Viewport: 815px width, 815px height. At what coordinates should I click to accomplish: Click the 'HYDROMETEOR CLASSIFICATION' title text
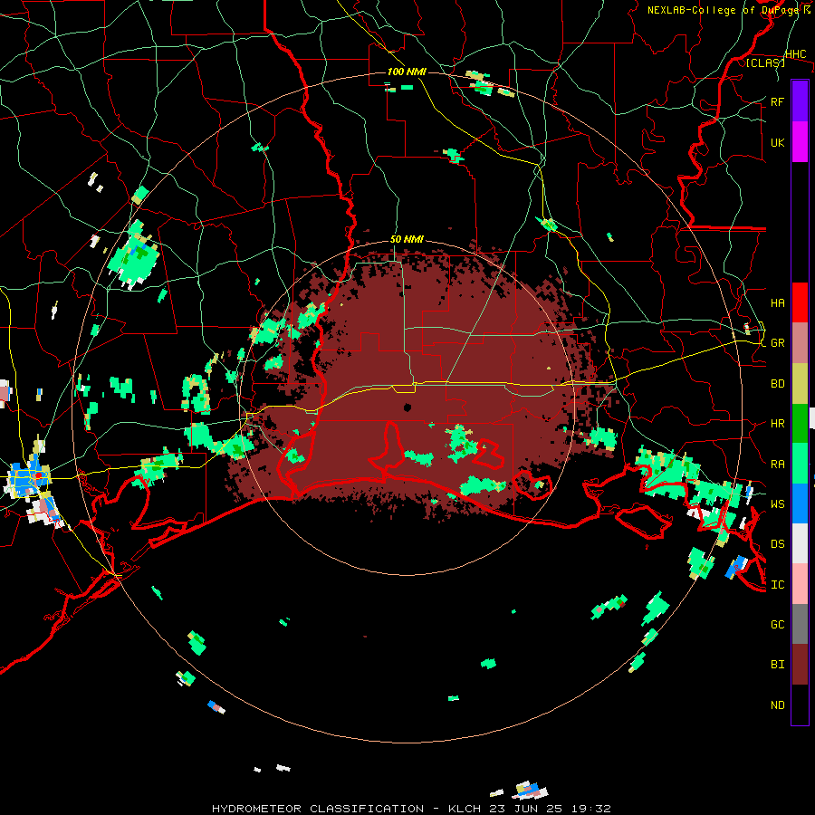point(318,809)
